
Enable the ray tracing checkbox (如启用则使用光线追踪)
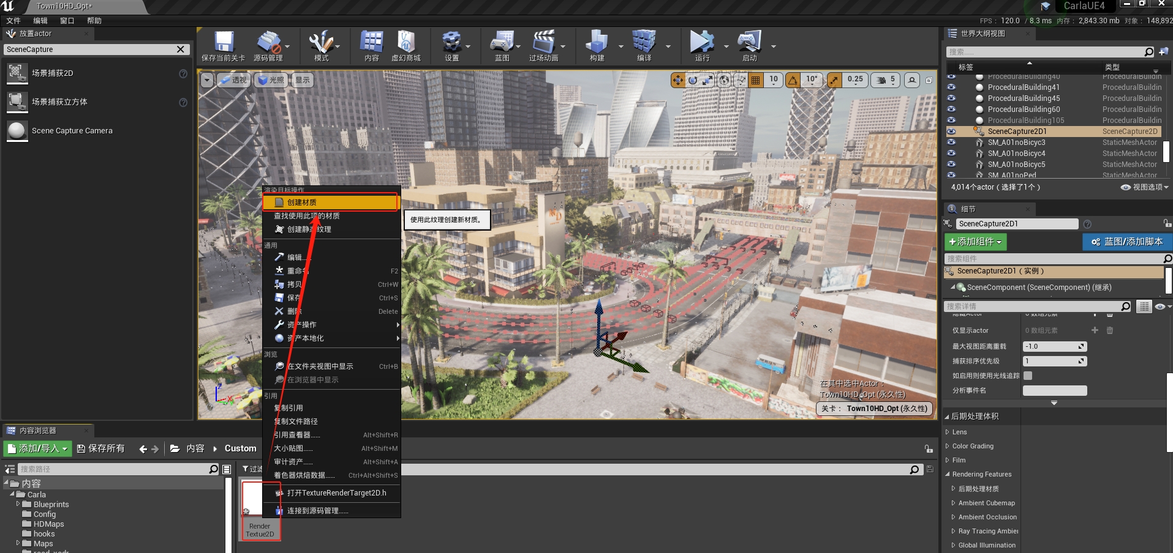click(x=1028, y=376)
